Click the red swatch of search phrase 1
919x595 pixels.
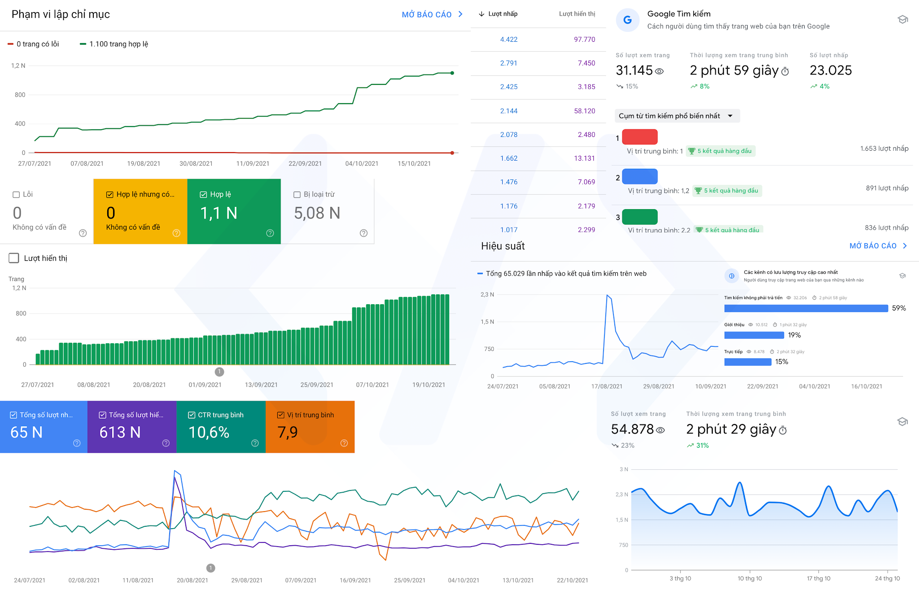(x=640, y=136)
